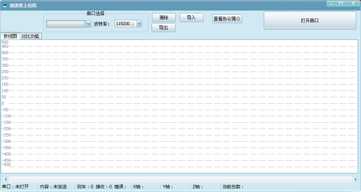Click status text 内容：未发送

(53, 187)
